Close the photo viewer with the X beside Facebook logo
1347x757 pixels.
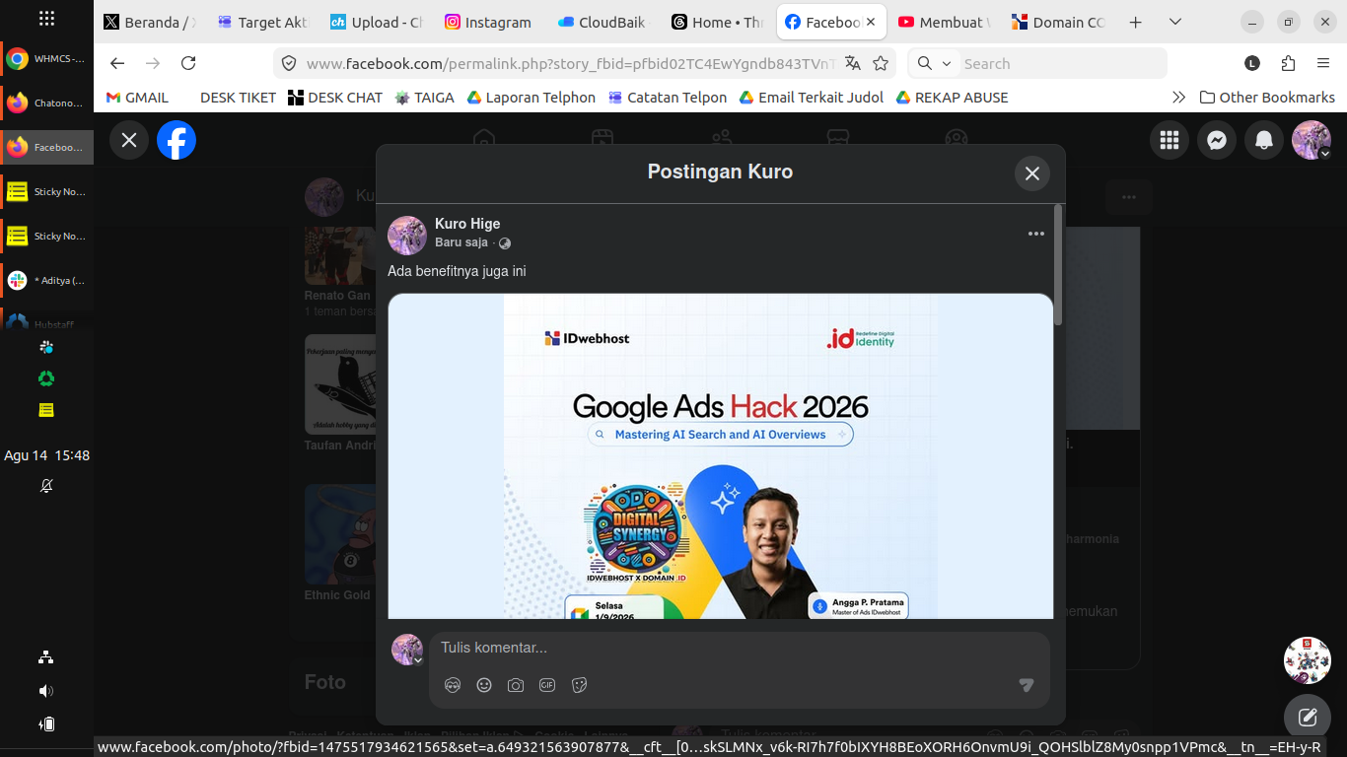(129, 140)
